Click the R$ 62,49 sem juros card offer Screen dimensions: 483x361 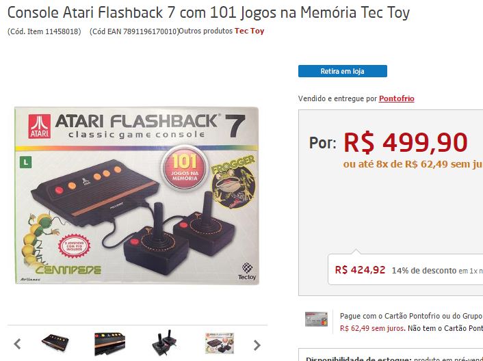coord(371,328)
